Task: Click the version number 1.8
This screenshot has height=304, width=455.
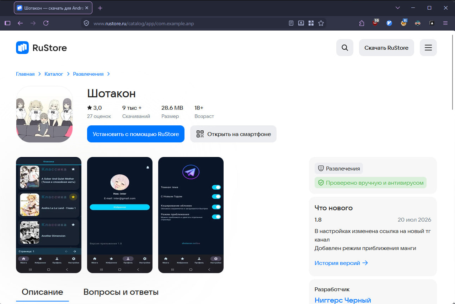Action: (318, 220)
